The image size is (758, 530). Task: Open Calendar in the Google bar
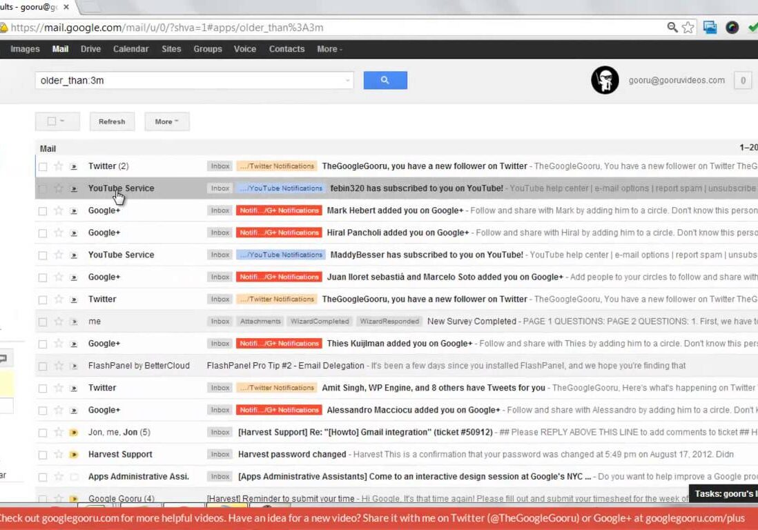click(130, 49)
